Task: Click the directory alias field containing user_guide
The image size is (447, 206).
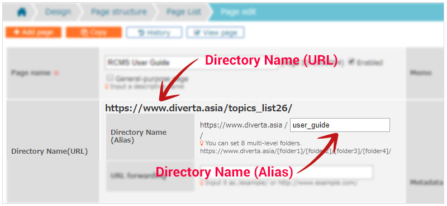Action: [340, 125]
